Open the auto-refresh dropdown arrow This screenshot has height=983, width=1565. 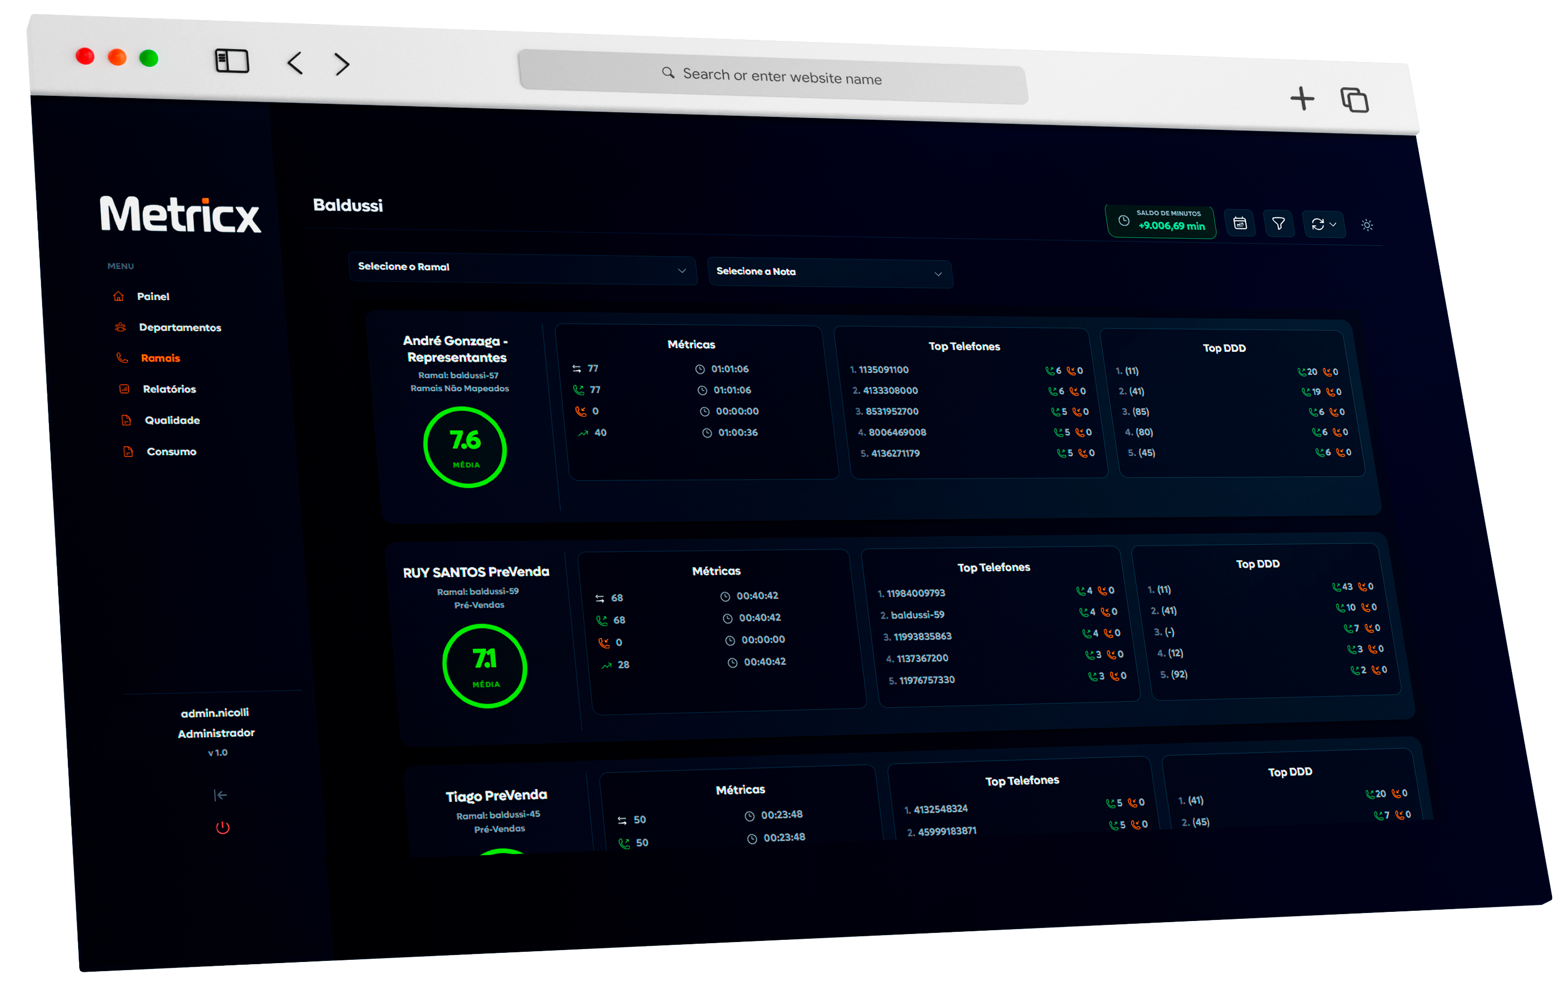pos(1333,225)
